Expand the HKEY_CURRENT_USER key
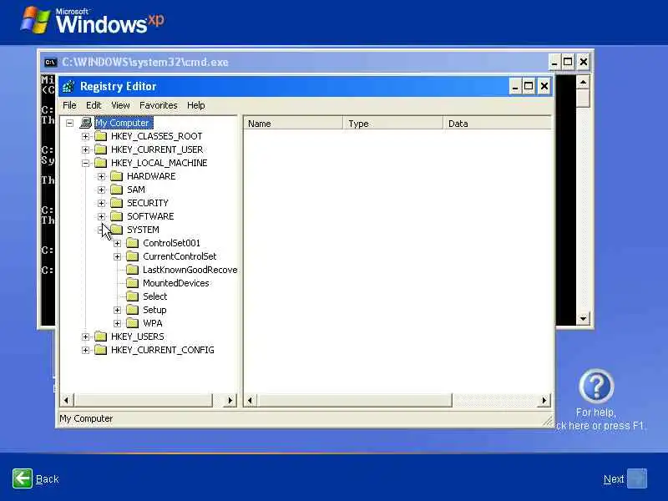The image size is (668, 501). point(86,150)
